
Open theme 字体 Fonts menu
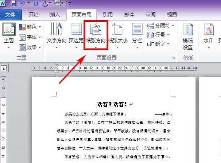pyautogui.click(x=30, y=37)
